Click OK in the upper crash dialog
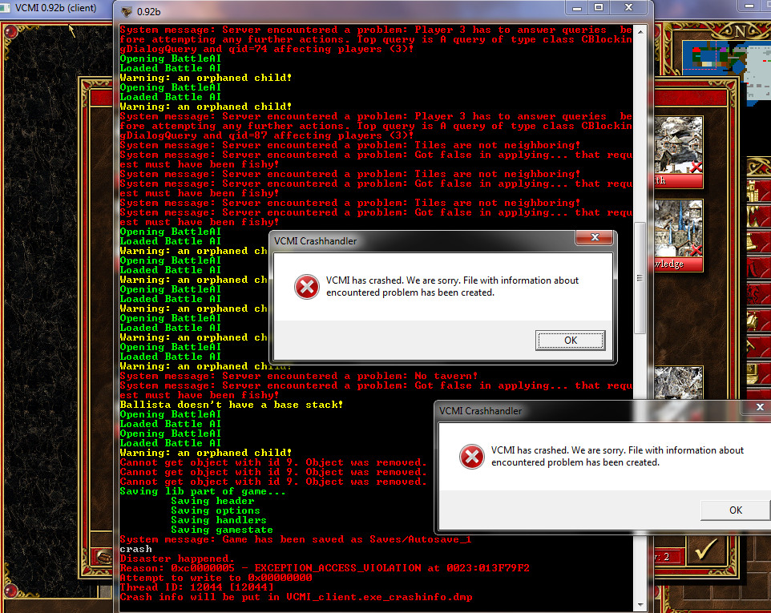This screenshot has width=771, height=613. tap(570, 341)
